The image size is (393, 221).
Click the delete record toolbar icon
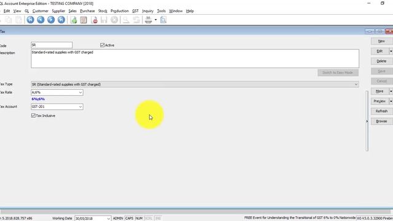click(x=95, y=20)
